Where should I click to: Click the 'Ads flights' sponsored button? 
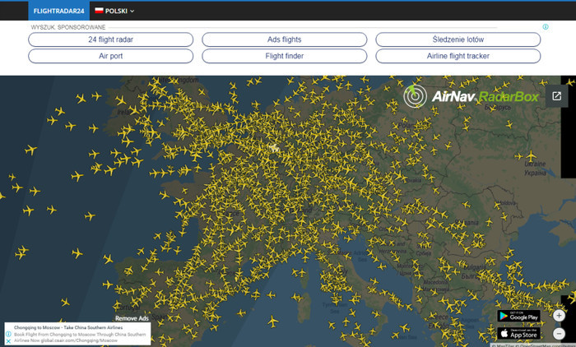285,39
